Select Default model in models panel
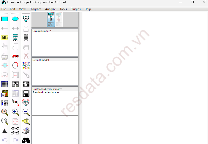 coord(41,60)
